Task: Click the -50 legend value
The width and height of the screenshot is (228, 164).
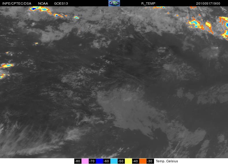Action: [x=121, y=161]
